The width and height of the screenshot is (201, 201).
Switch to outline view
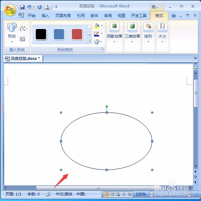pos(124,194)
